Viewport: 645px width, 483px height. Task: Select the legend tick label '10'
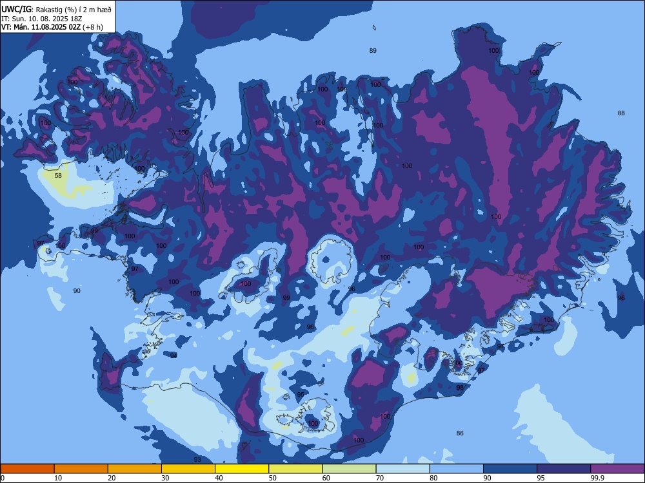[58, 478]
